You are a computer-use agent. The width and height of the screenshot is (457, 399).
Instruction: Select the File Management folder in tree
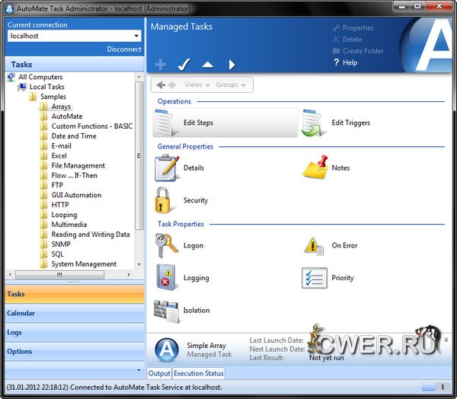tap(78, 165)
